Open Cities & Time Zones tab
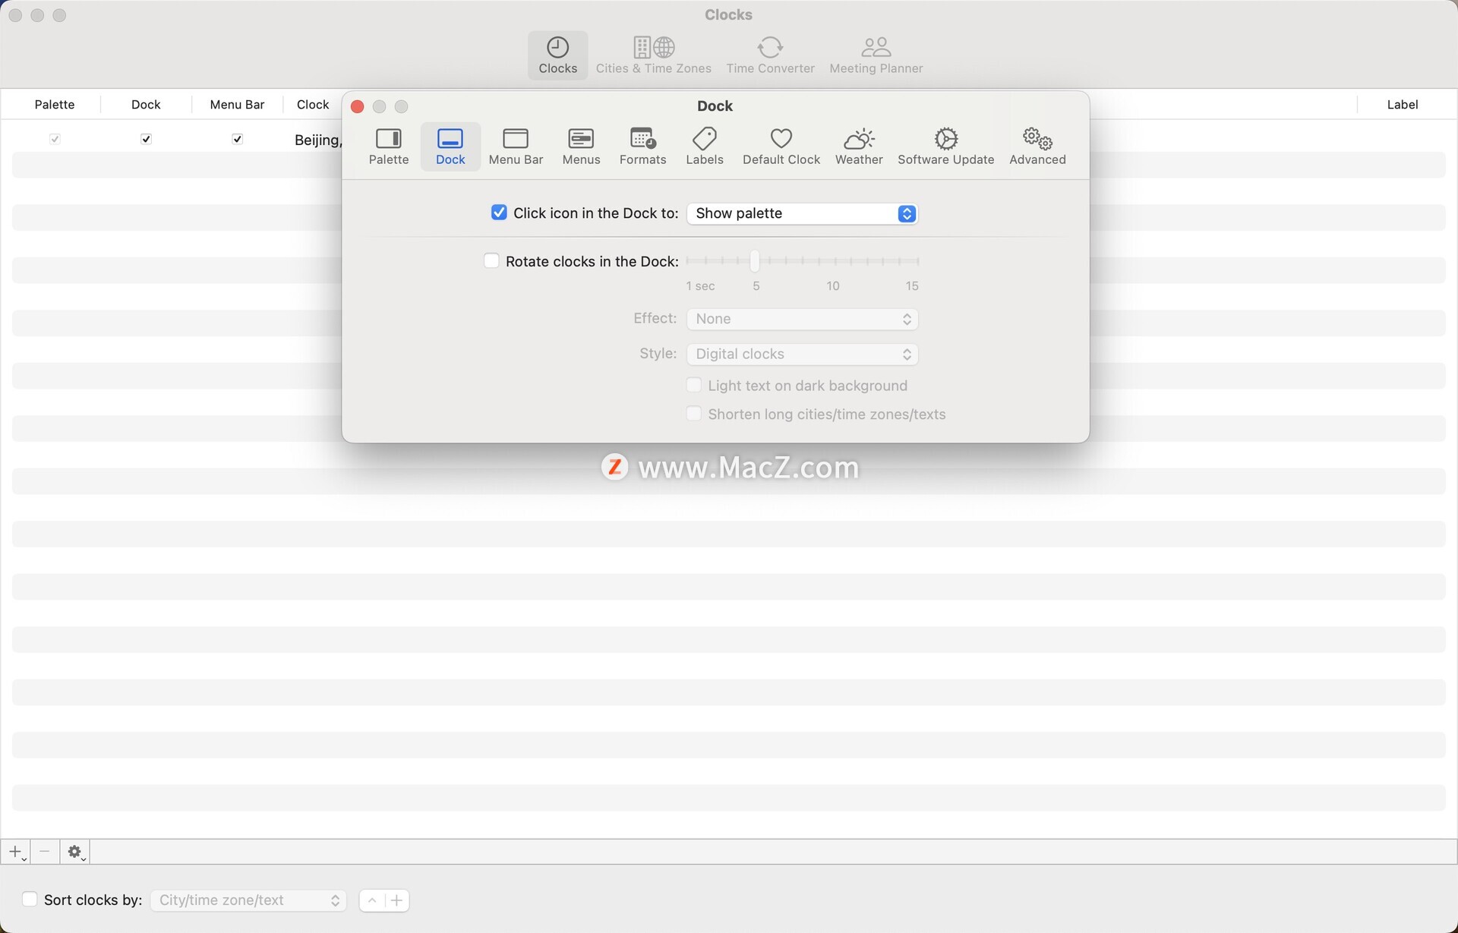This screenshot has height=933, width=1458. coord(653,55)
